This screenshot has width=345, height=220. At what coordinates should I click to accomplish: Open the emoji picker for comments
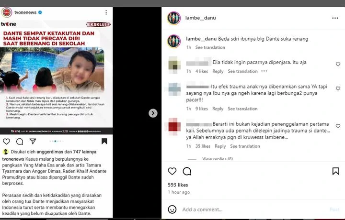point(172,209)
